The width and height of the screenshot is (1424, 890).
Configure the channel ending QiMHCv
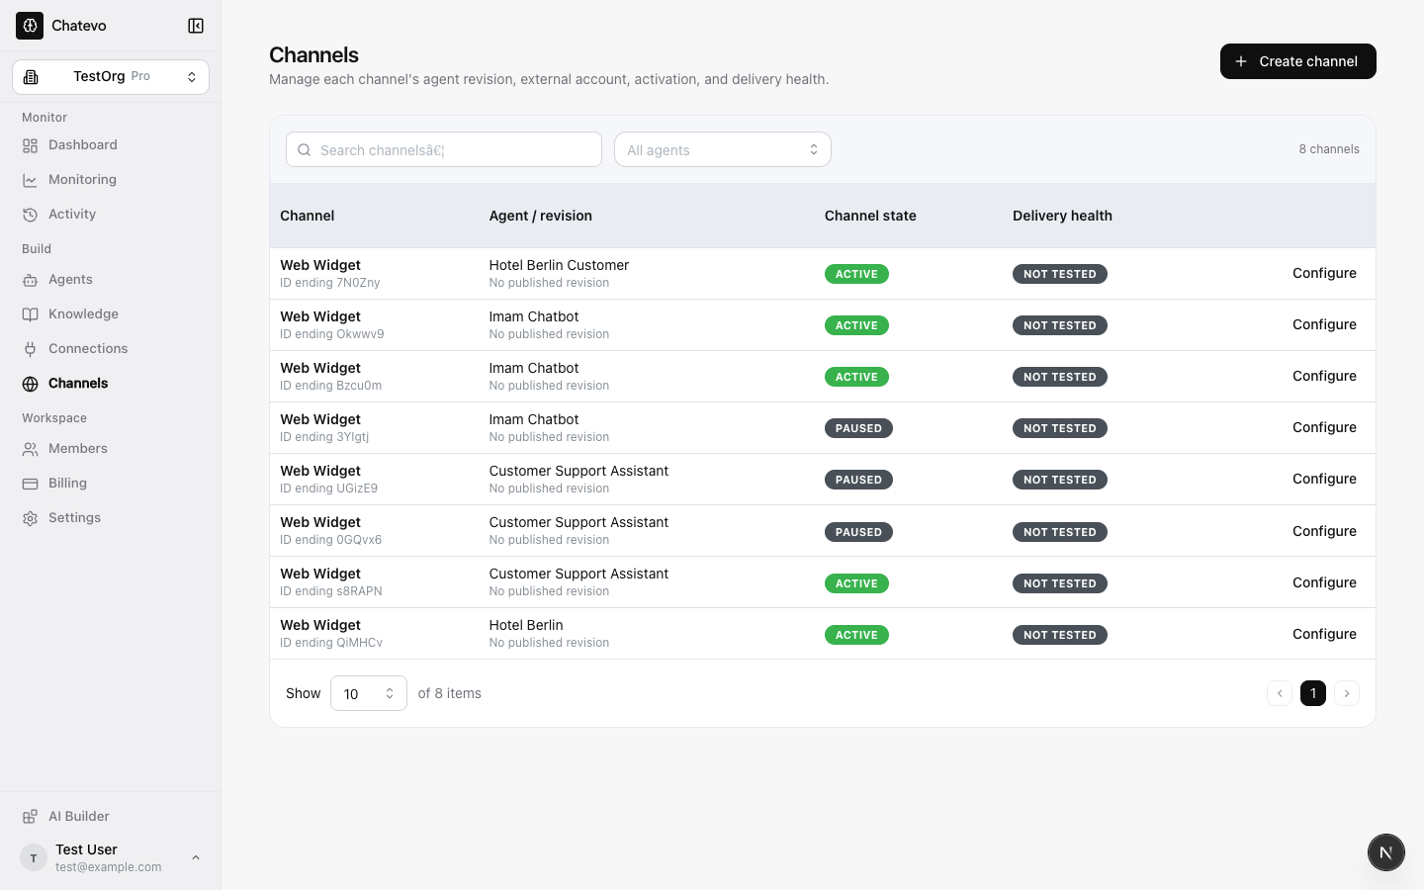(1324, 635)
